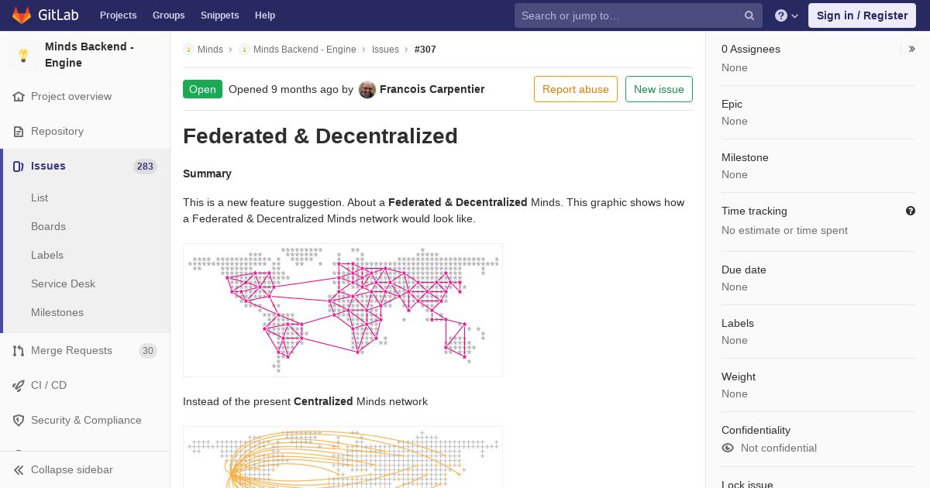Click the 'Due date' sidebar heading
The height and width of the screenshot is (488, 930).
pyautogui.click(x=744, y=270)
